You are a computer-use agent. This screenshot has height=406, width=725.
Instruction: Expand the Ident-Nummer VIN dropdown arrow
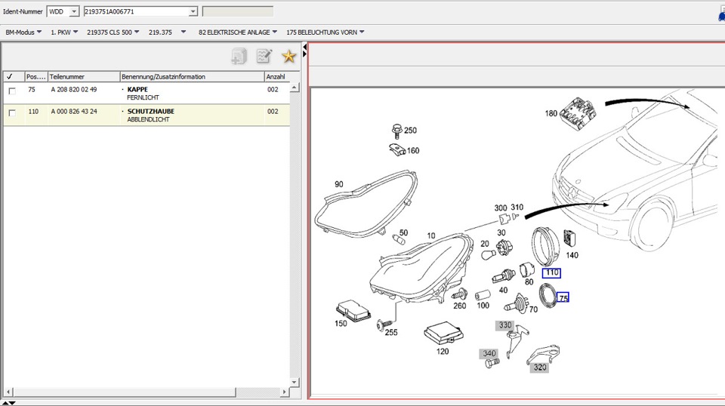coord(193,11)
